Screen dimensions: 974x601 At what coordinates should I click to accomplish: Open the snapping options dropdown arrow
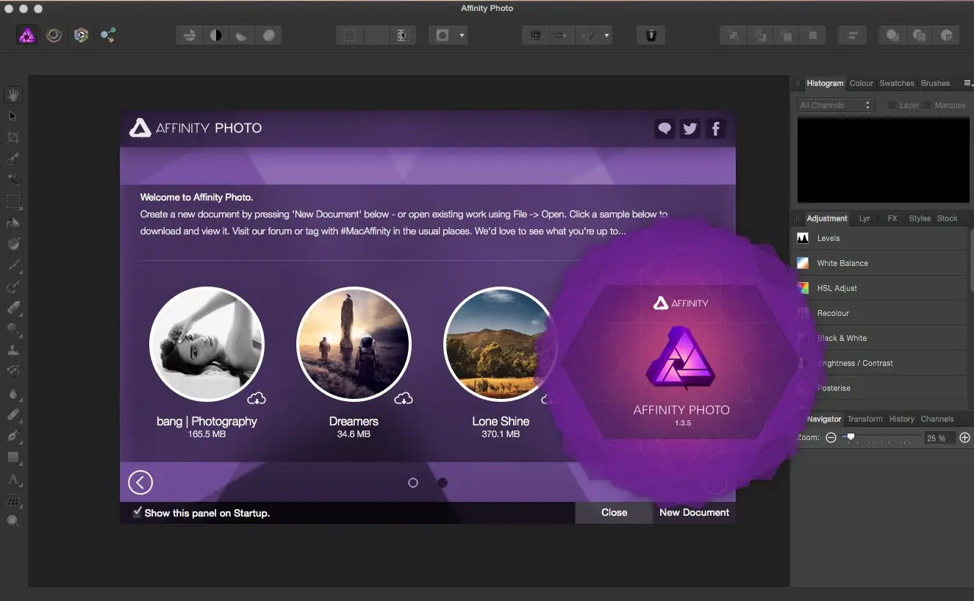(x=606, y=35)
